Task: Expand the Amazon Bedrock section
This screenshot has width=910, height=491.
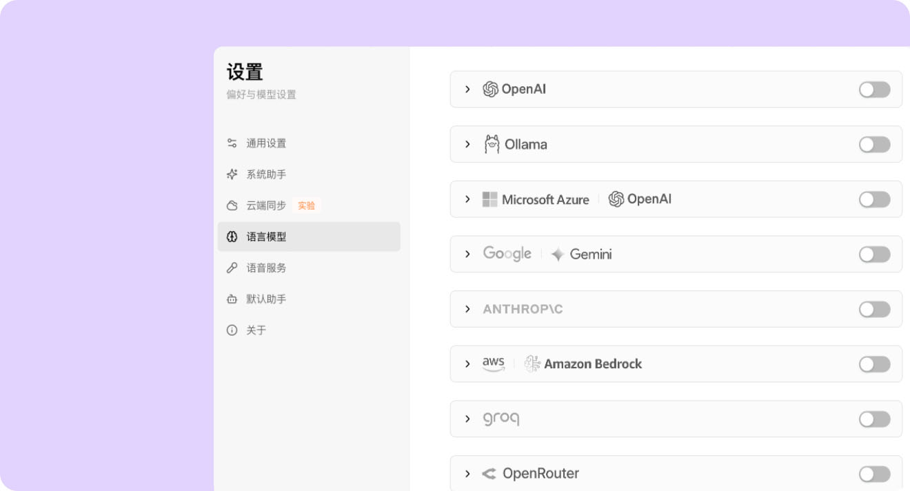Action: pos(467,363)
